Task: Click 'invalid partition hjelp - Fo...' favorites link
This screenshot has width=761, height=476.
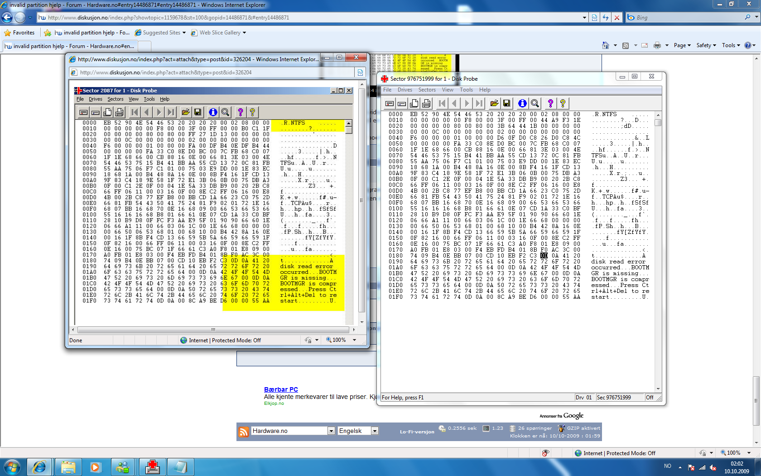Action: (x=92, y=33)
